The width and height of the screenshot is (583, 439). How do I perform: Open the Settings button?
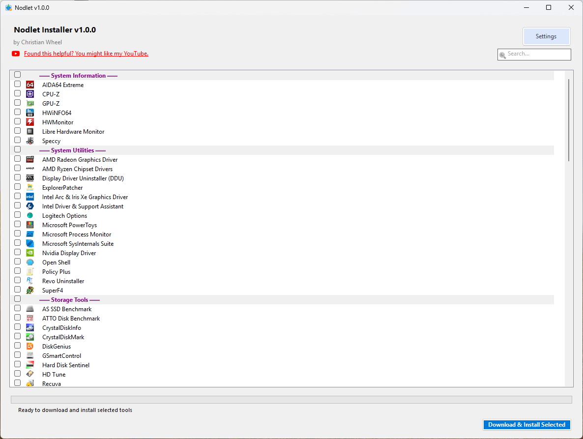546,36
